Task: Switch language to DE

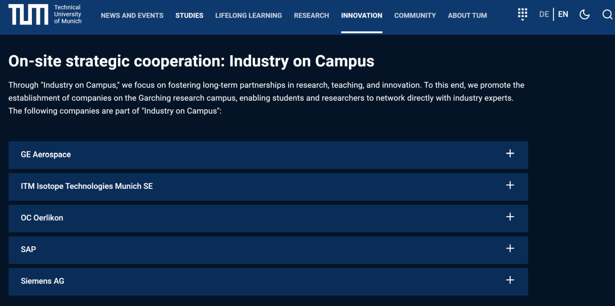Action: [544, 14]
